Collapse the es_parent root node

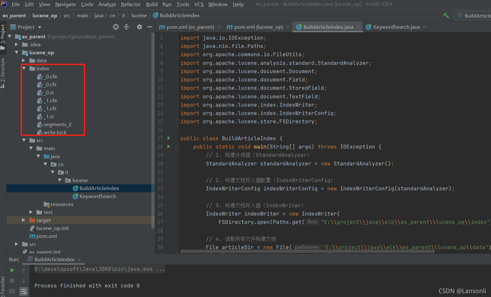pyautogui.click(x=10, y=36)
